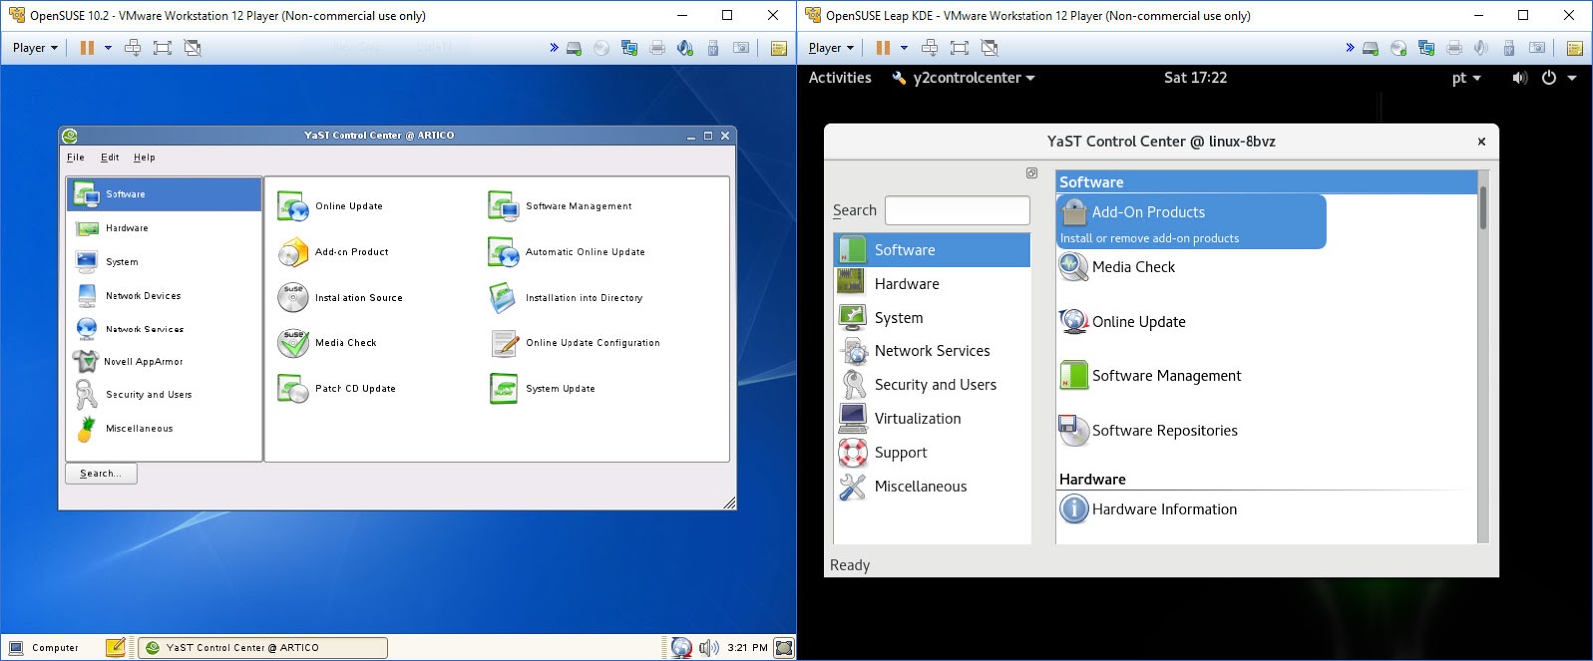Select Virtualization category in Leap YaST

click(x=932, y=419)
